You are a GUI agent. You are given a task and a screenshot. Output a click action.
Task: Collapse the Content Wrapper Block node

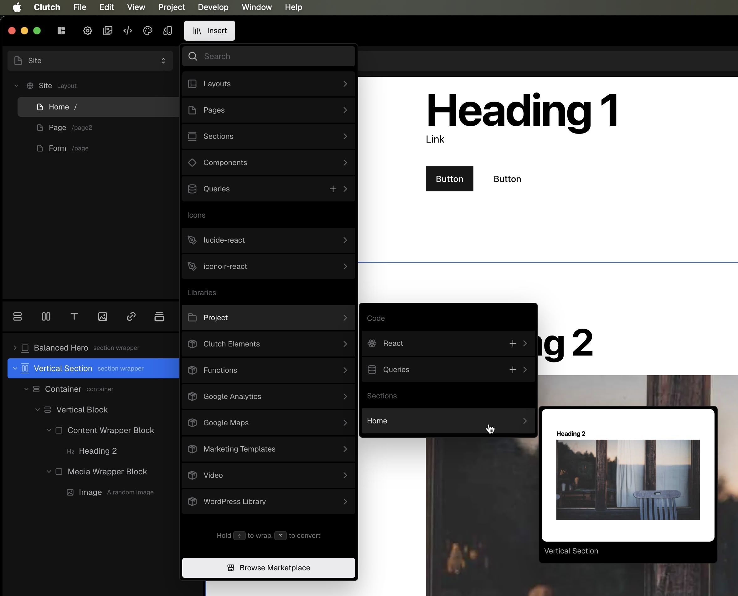pyautogui.click(x=49, y=430)
